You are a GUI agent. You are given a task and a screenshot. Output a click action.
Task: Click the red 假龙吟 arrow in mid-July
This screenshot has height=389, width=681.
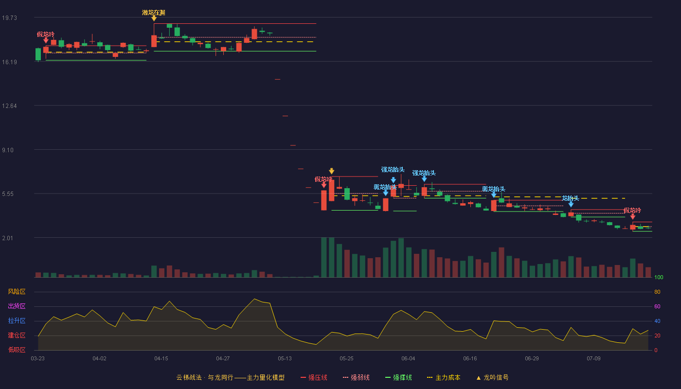tap(632, 216)
